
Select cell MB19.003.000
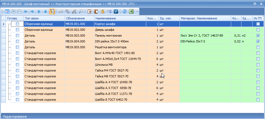coord(79,36)
